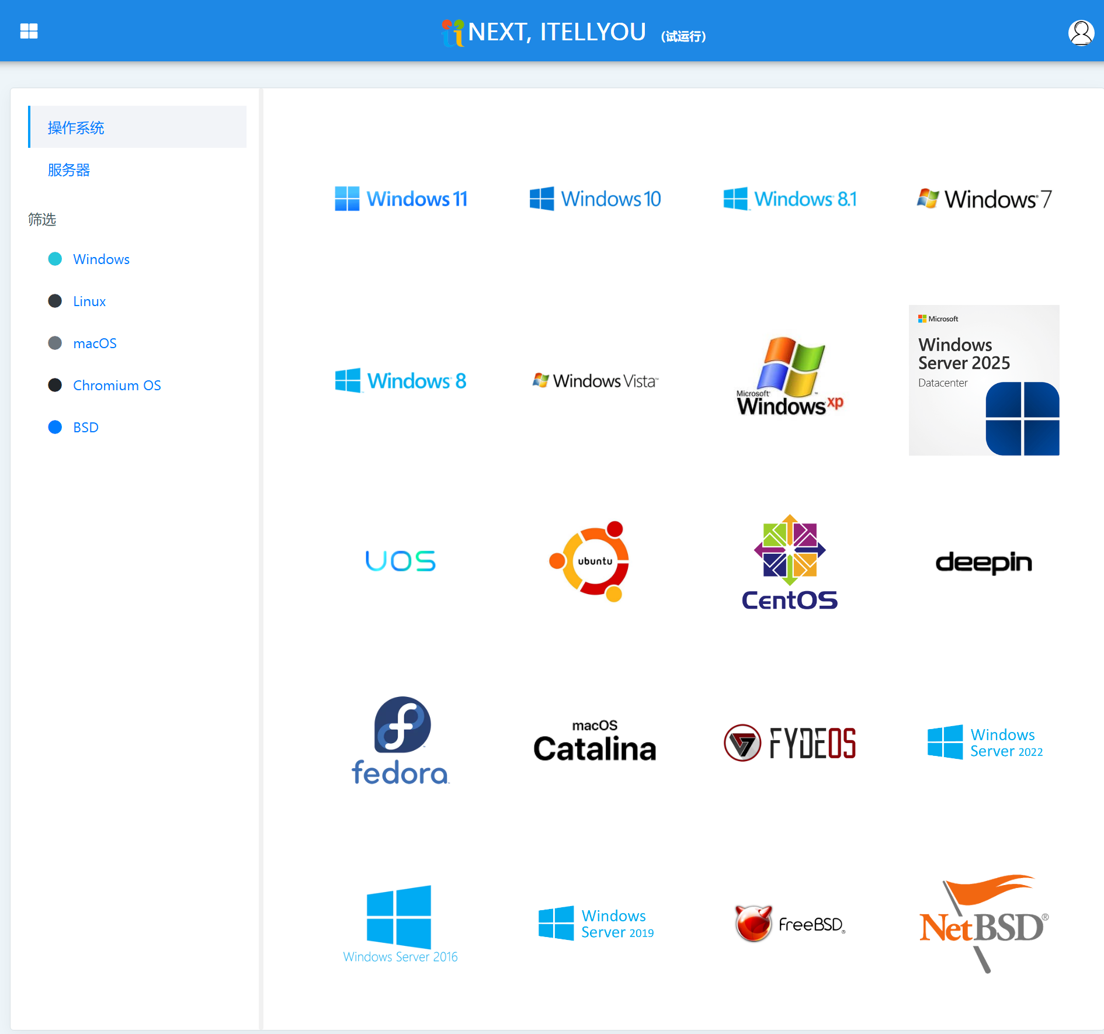Open the Windows Server 2016 tile
This screenshot has height=1034, width=1104.
pyautogui.click(x=401, y=924)
